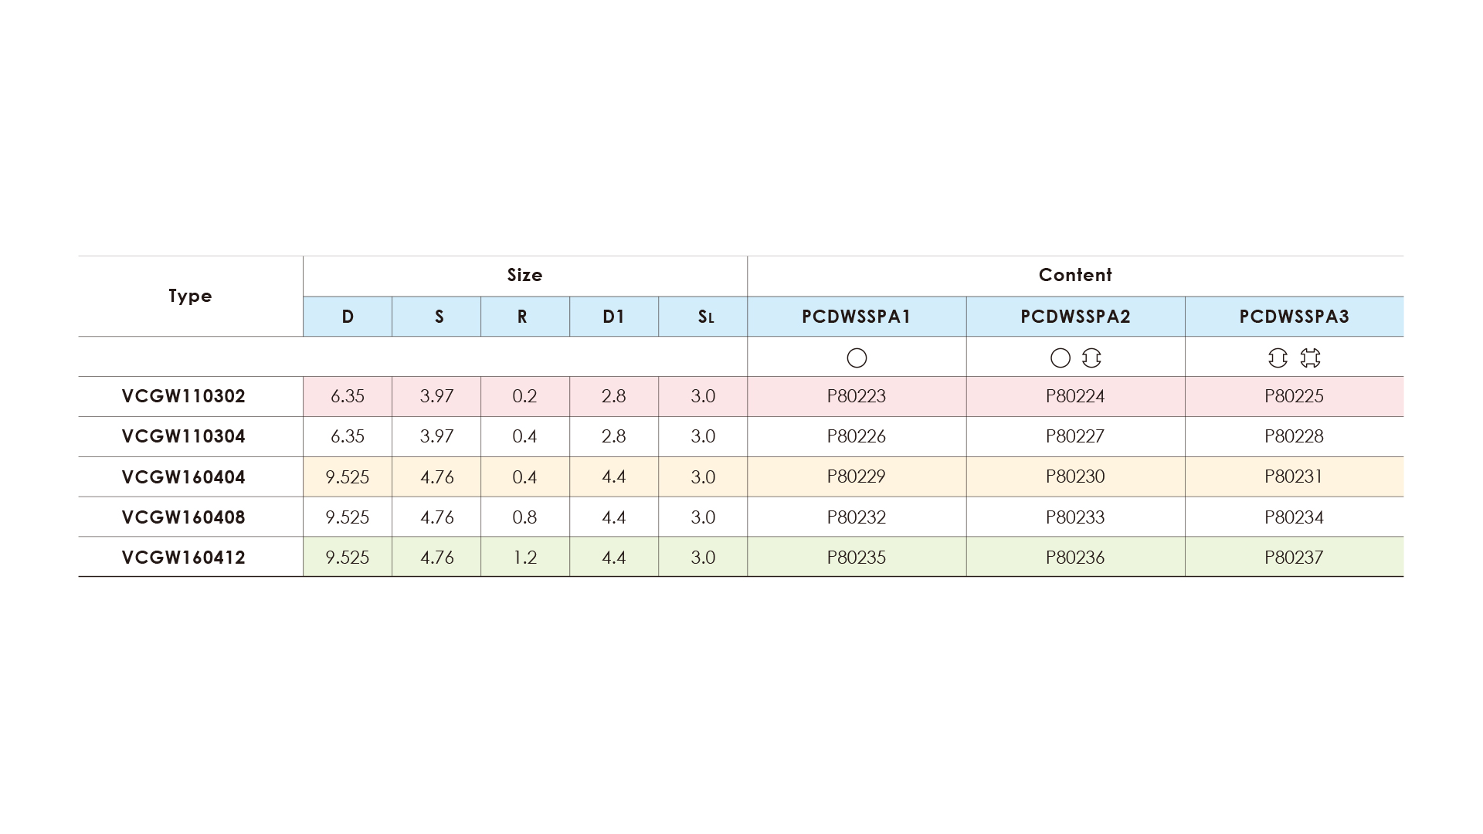Viewport: 1483px width, 834px height.
Task: Select the PCDWSSPA1 column header
Action: tap(857, 317)
